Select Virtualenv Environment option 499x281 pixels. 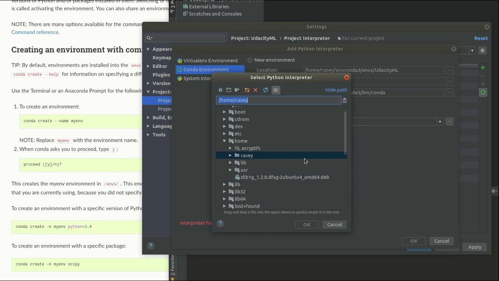point(207,60)
